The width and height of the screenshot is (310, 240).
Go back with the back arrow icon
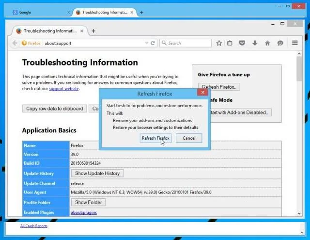(15, 43)
